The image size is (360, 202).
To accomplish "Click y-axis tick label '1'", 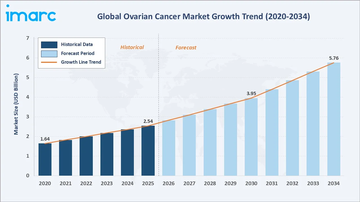I will click(28, 156).
